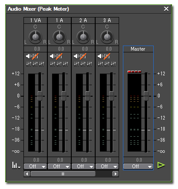Mute the 1 VA track speaker icon
Image resolution: width=178 pixels, height=189 pixels.
click(x=29, y=56)
